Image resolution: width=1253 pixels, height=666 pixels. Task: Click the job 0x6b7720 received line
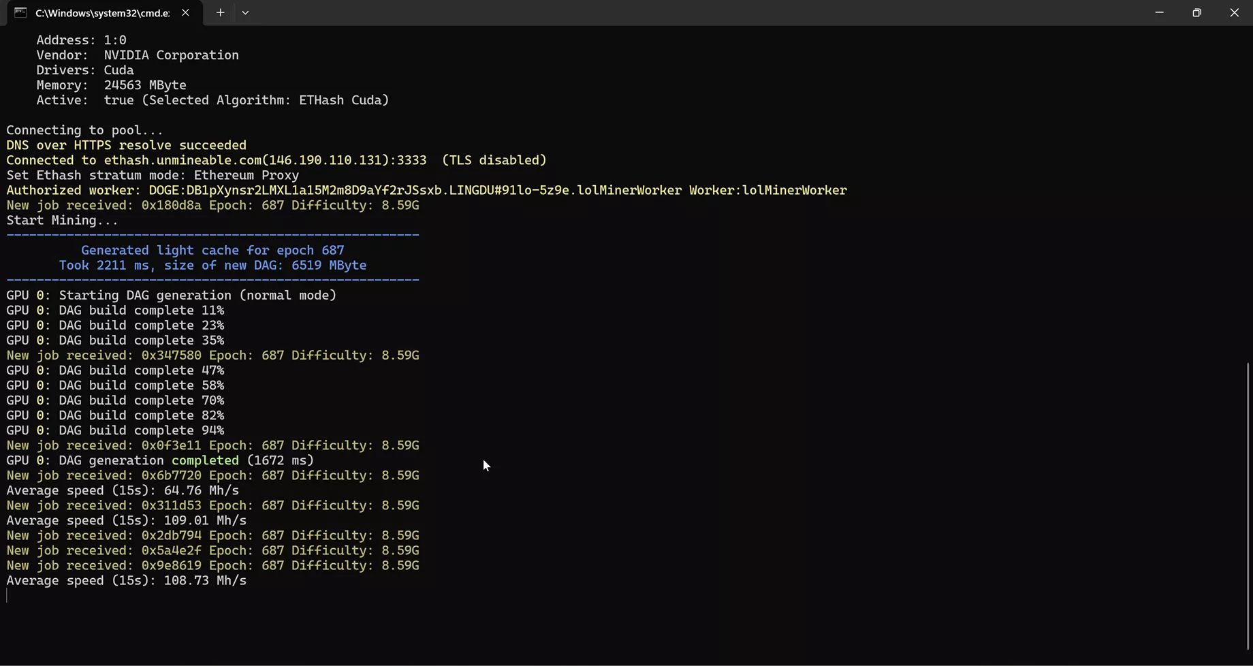tap(212, 475)
